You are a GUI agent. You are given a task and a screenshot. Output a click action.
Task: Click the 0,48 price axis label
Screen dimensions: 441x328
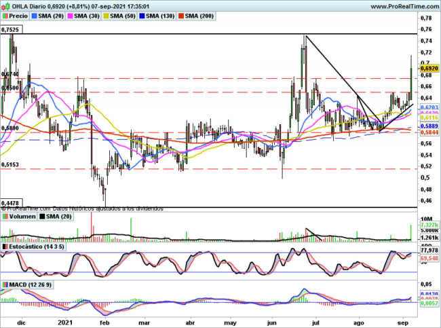[426, 189]
